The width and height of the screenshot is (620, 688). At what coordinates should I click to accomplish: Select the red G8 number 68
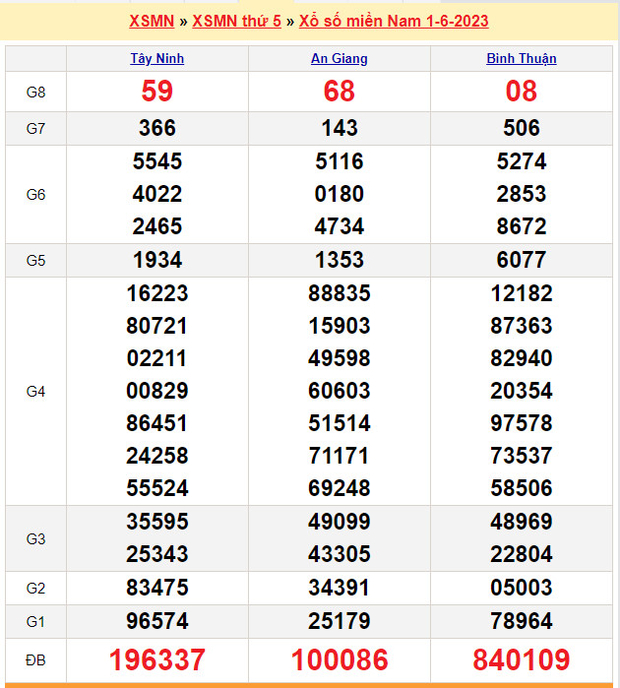coord(340,92)
